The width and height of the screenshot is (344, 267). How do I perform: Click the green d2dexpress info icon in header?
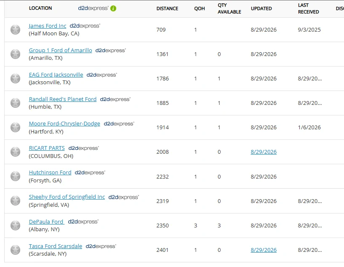(x=113, y=8)
